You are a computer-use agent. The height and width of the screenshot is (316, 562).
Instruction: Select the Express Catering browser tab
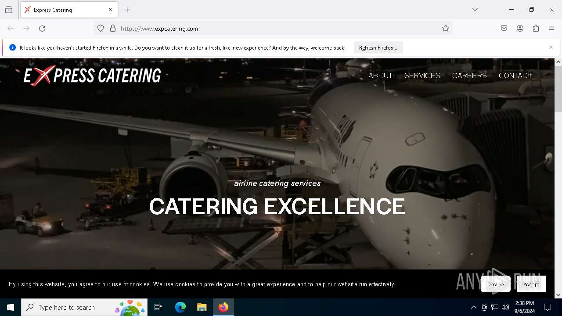pyautogui.click(x=69, y=10)
